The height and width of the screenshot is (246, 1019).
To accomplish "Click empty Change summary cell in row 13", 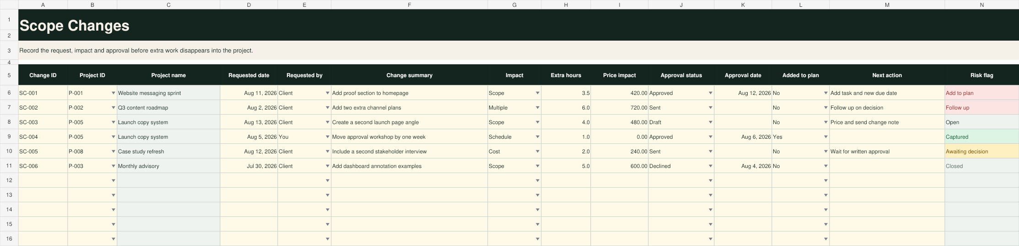I will (x=410, y=195).
